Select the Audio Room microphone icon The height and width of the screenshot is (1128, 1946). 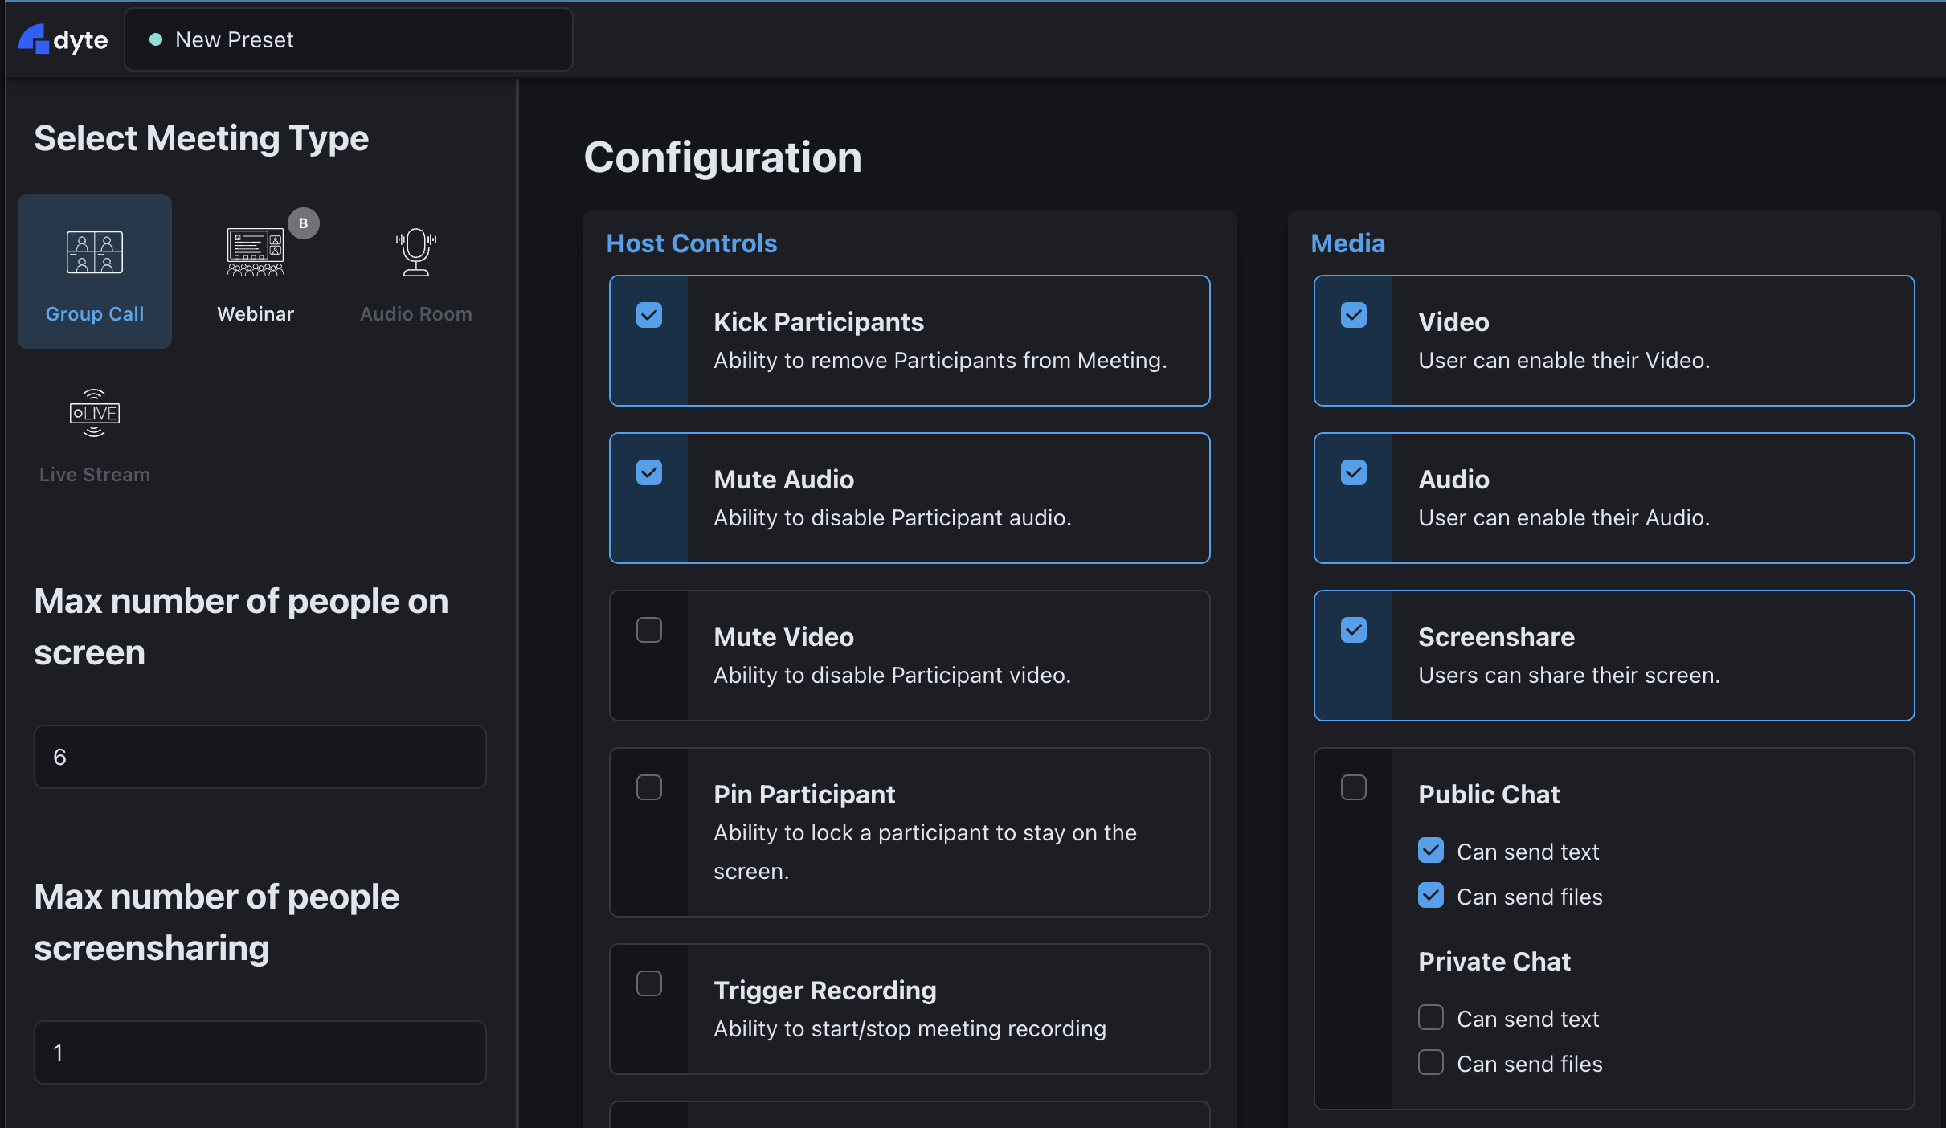[415, 252]
